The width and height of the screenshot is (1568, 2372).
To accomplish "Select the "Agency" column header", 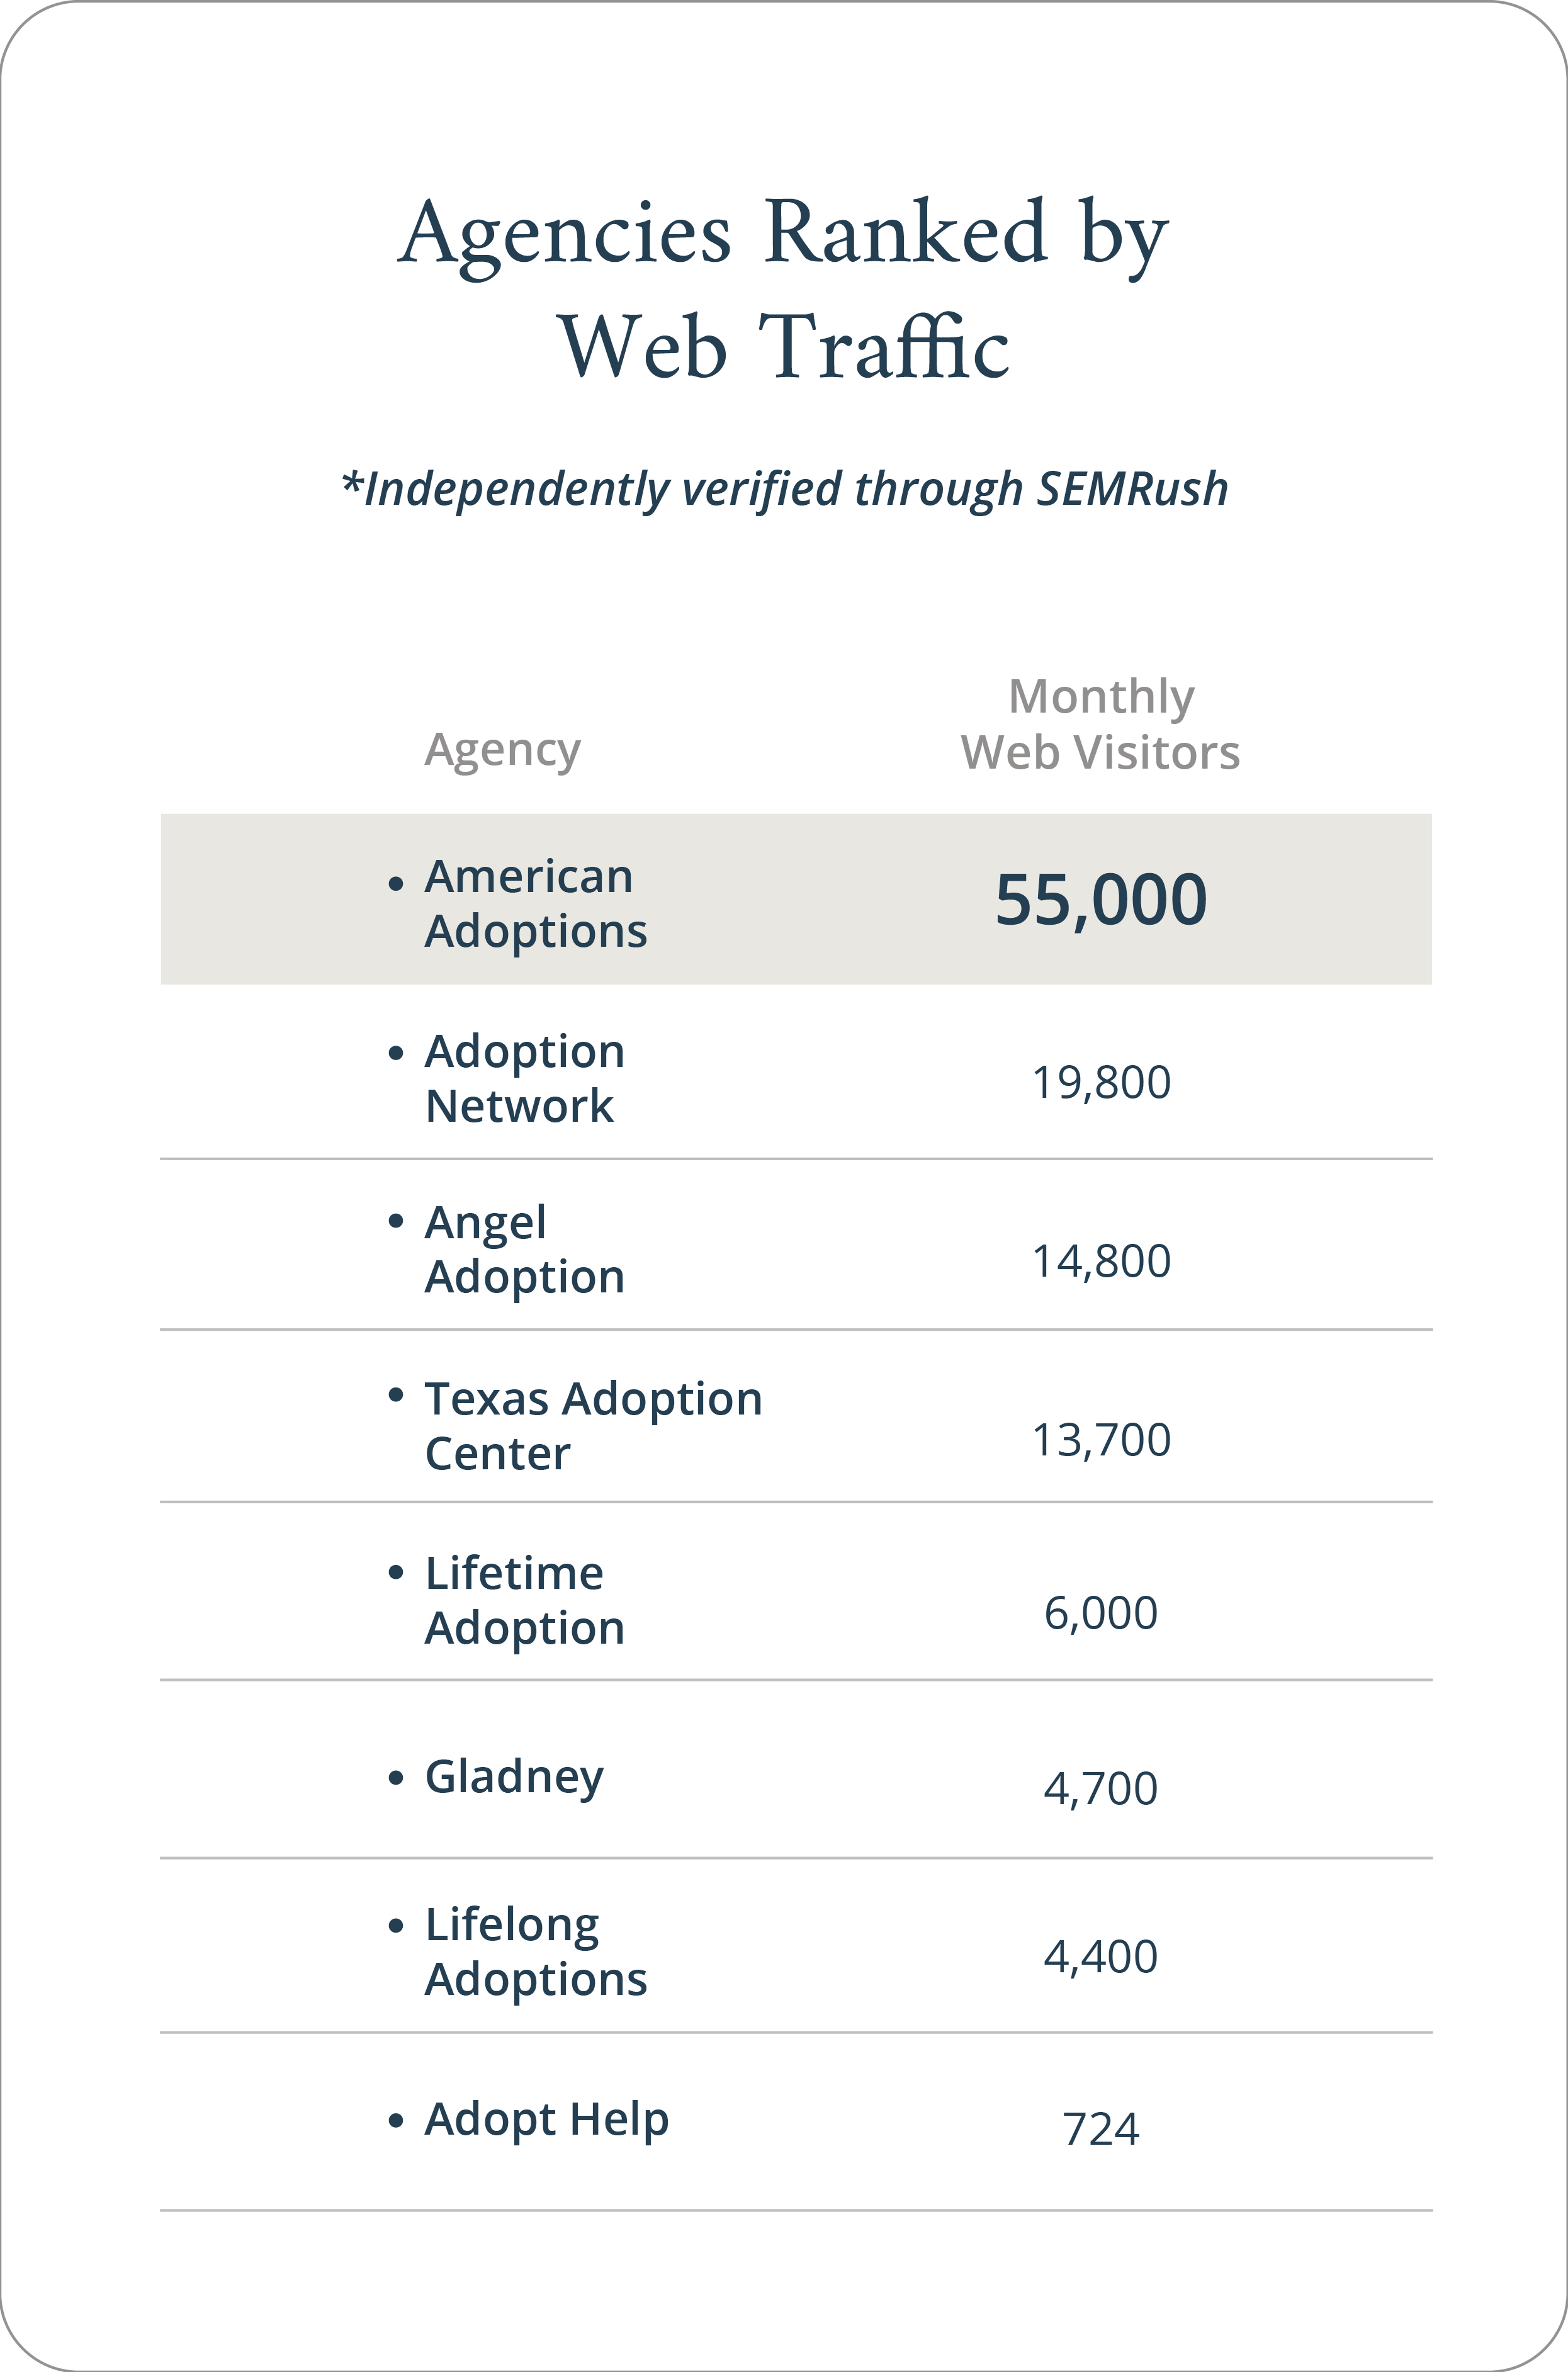I will (x=502, y=750).
